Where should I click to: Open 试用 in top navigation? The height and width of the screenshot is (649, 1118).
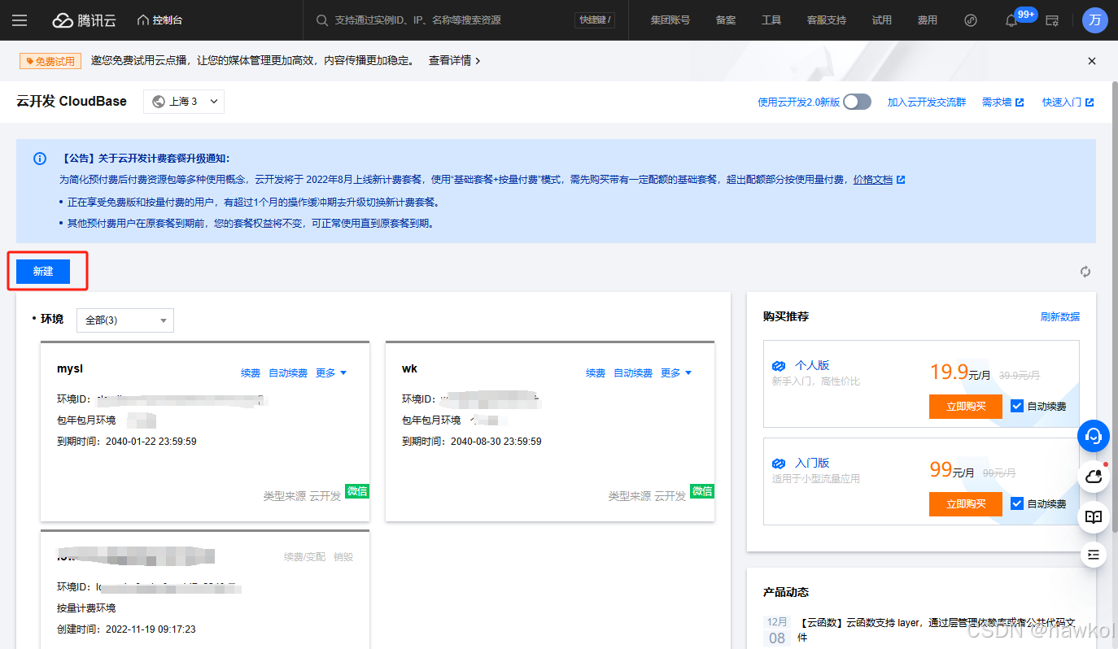point(881,20)
